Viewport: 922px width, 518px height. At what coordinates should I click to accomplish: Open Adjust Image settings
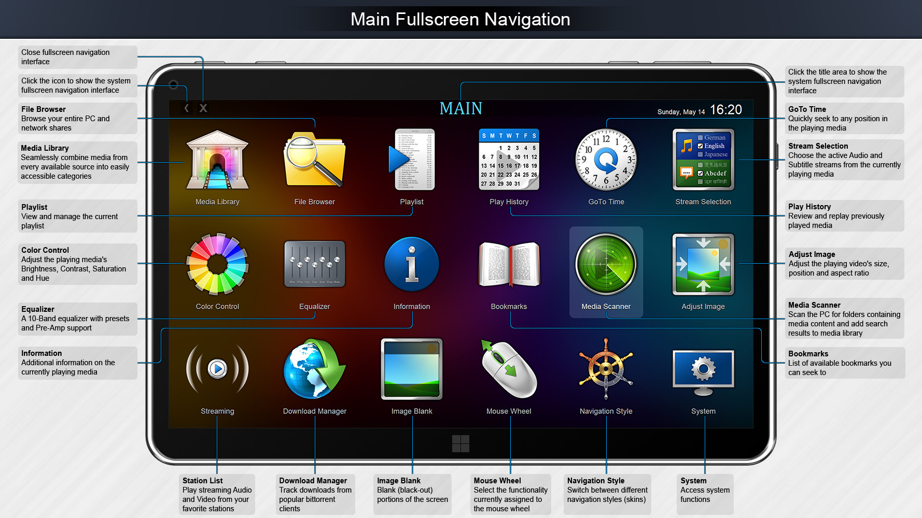point(703,265)
